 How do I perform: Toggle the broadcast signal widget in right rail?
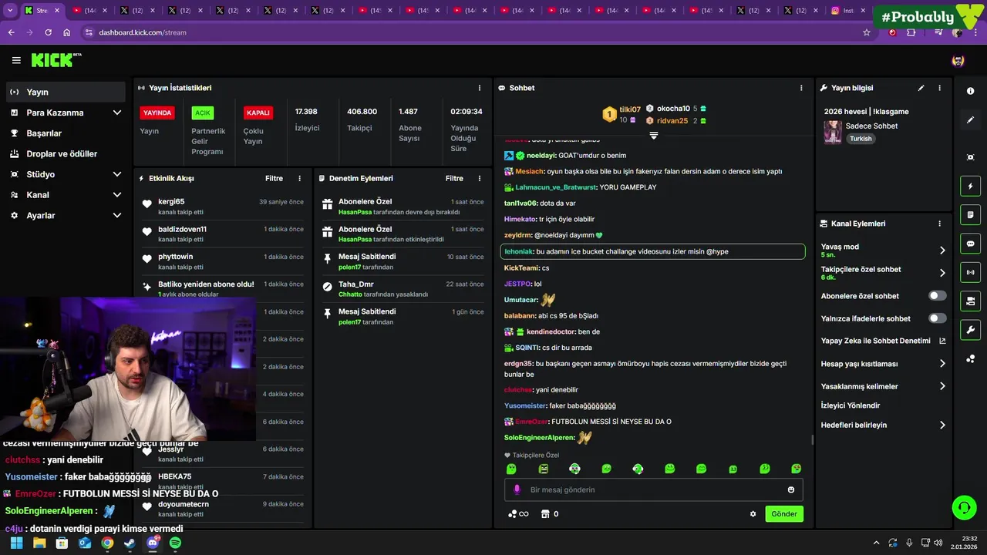click(970, 272)
